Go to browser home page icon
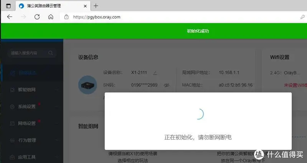The image size is (307, 163). [x=51, y=17]
